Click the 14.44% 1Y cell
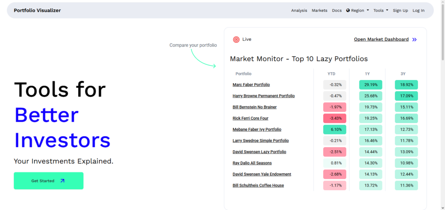The height and width of the screenshot is (210, 445). point(371,152)
